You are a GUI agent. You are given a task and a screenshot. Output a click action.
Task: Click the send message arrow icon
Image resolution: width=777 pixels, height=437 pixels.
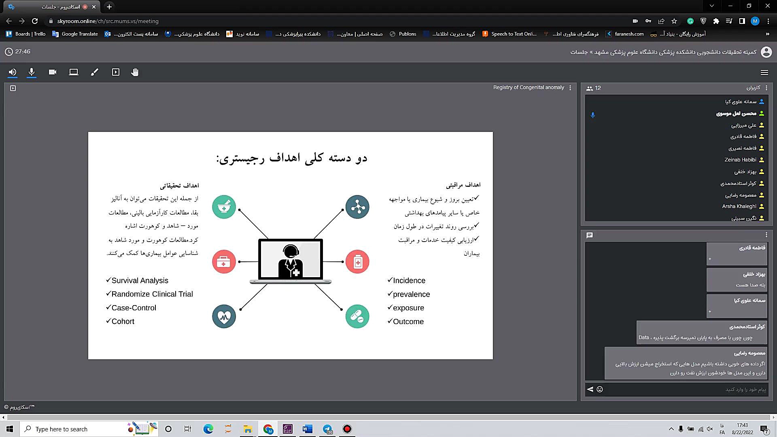click(x=590, y=389)
